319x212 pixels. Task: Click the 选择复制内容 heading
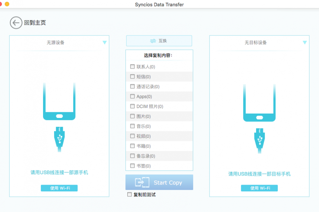158,55
